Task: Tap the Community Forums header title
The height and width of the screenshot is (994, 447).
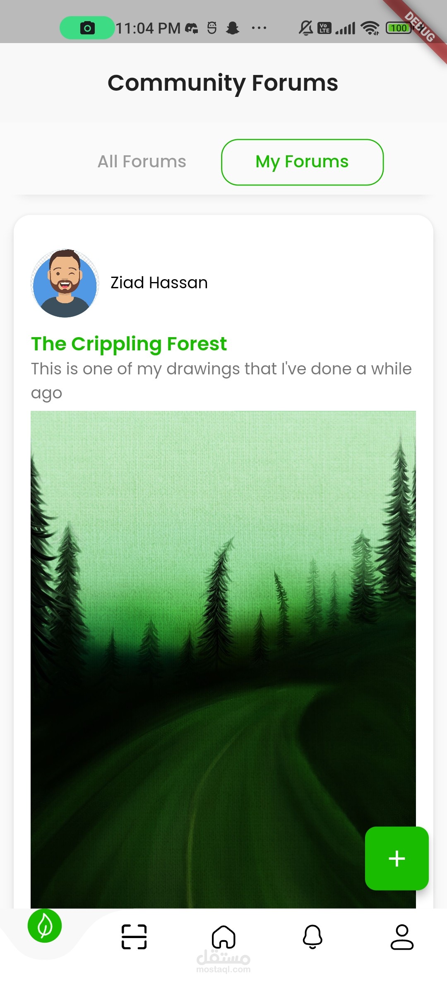Action: (223, 83)
